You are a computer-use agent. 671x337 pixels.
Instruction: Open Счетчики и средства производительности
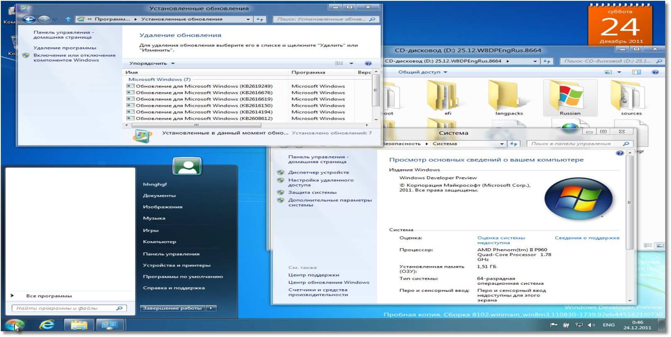[x=318, y=292]
